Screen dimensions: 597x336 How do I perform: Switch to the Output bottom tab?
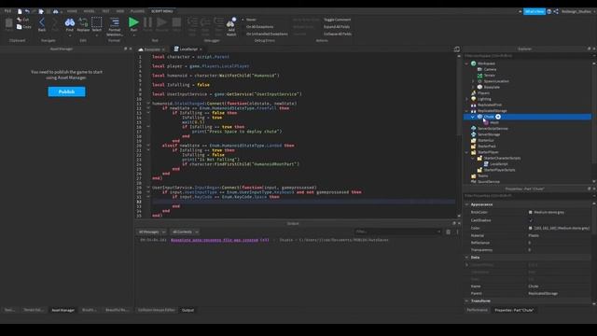tap(187, 310)
